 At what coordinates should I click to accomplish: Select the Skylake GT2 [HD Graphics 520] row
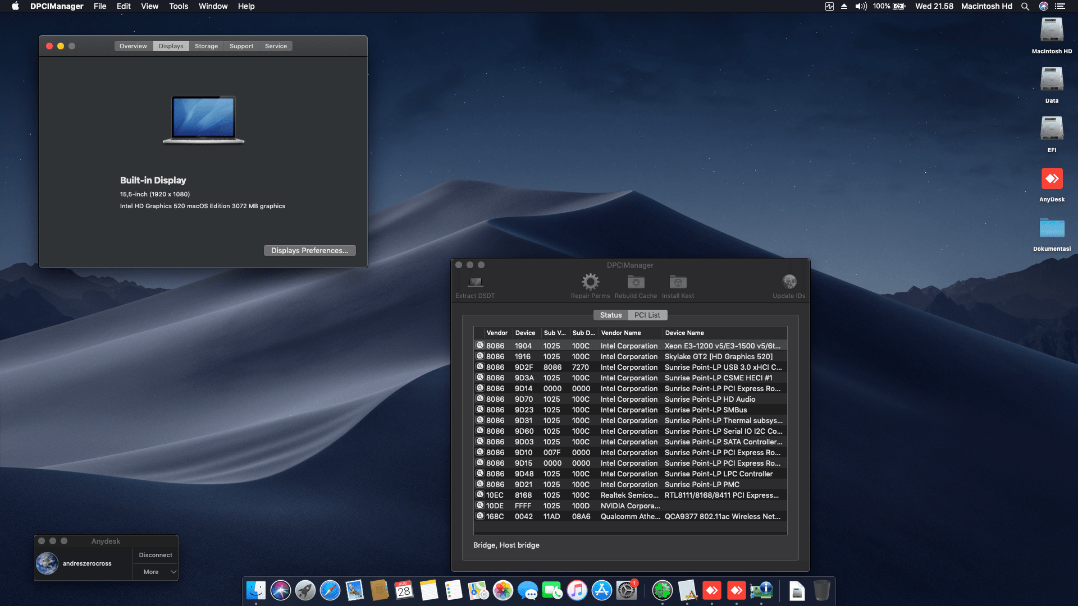(x=630, y=357)
